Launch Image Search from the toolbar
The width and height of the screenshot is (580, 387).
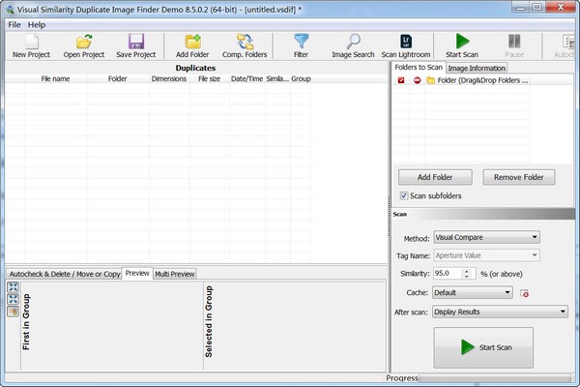pos(353,42)
